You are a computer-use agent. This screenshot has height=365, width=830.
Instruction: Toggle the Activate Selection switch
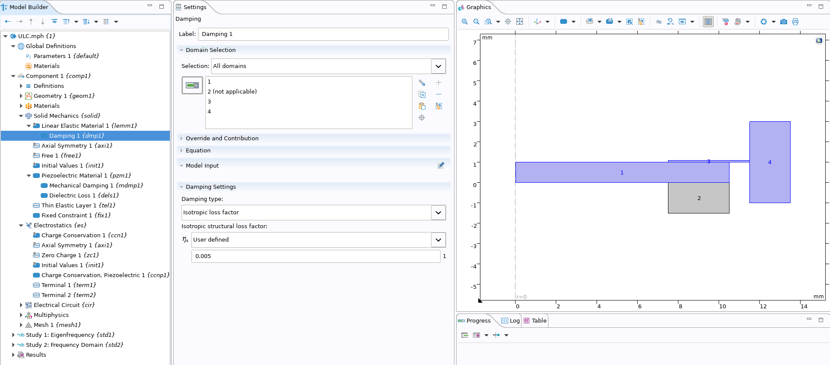(x=192, y=85)
